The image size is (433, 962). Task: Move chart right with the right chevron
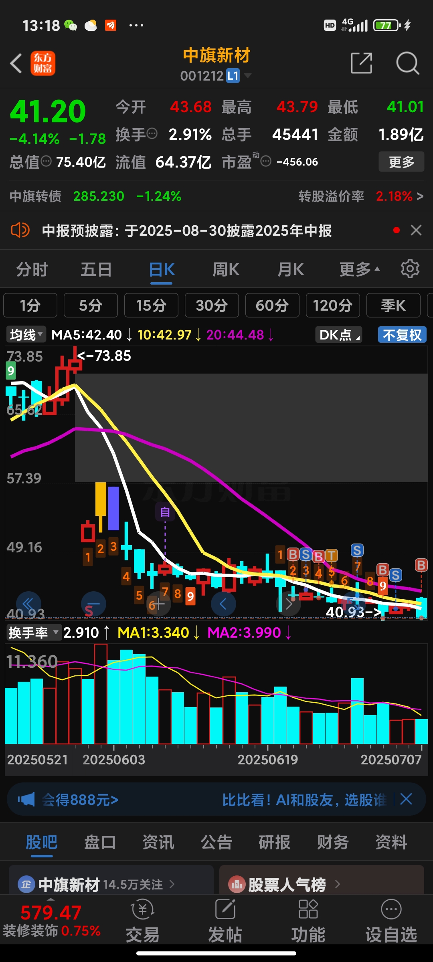pyautogui.click(x=289, y=604)
